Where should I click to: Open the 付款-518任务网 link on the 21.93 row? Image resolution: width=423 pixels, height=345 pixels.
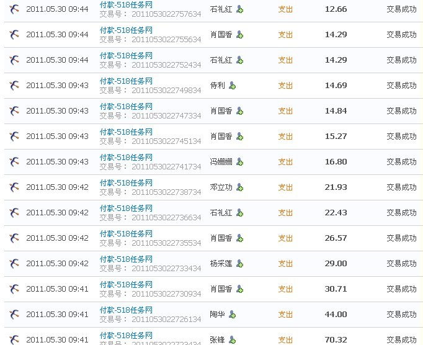click(x=126, y=183)
